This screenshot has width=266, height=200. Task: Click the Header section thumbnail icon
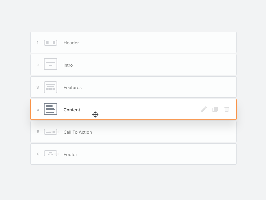coord(51,43)
